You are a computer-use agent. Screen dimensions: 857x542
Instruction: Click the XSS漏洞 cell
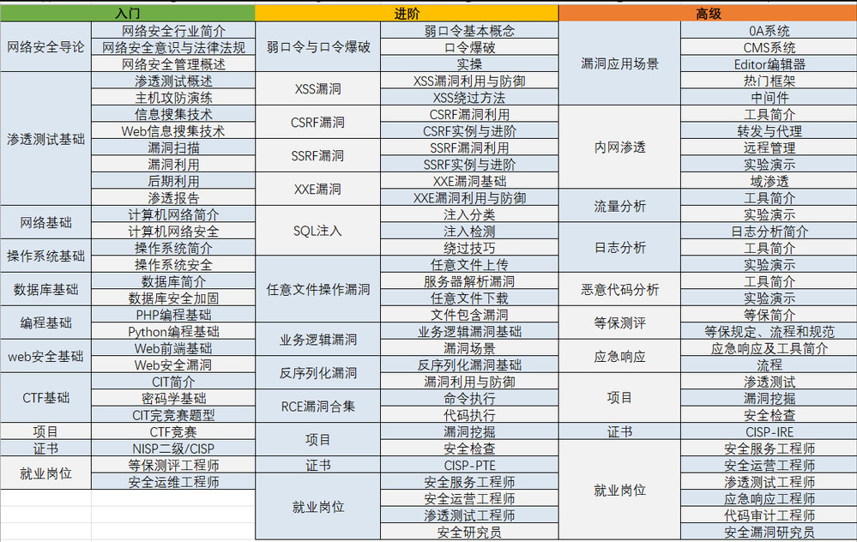click(x=318, y=88)
